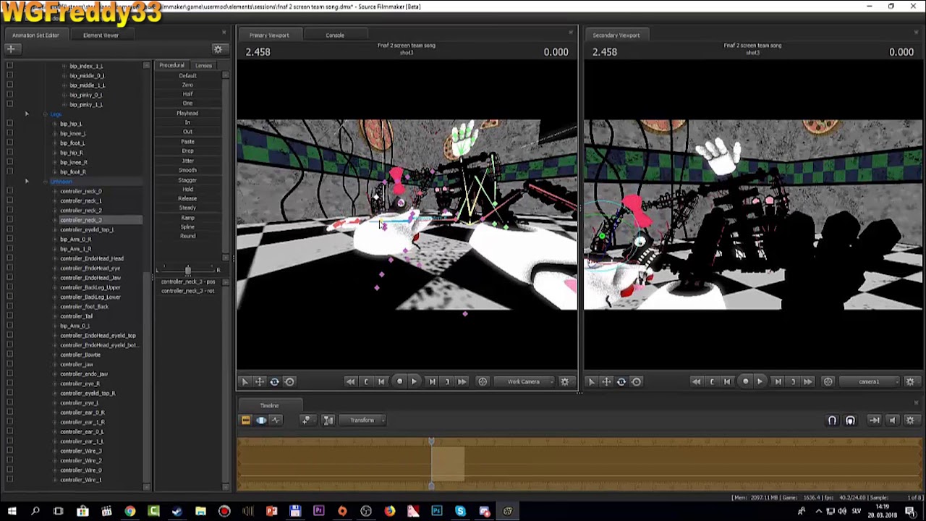Image resolution: width=926 pixels, height=521 pixels.
Task: Jump to first frame in primary viewport
Action: (351, 381)
